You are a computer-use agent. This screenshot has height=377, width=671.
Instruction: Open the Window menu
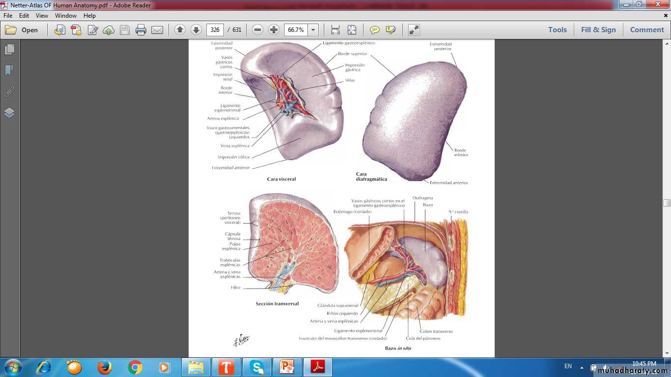66,16
